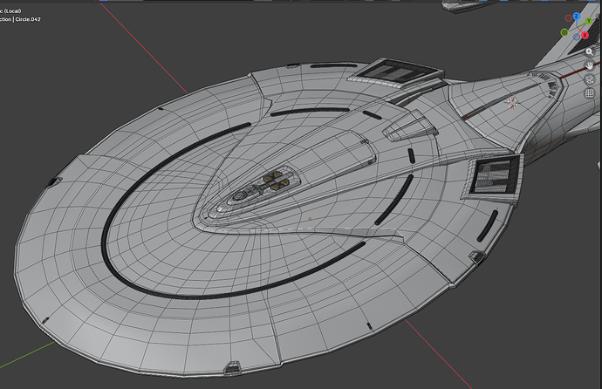Click the pan view hand icon
Viewport: 602px width, 389px height.
[589, 66]
